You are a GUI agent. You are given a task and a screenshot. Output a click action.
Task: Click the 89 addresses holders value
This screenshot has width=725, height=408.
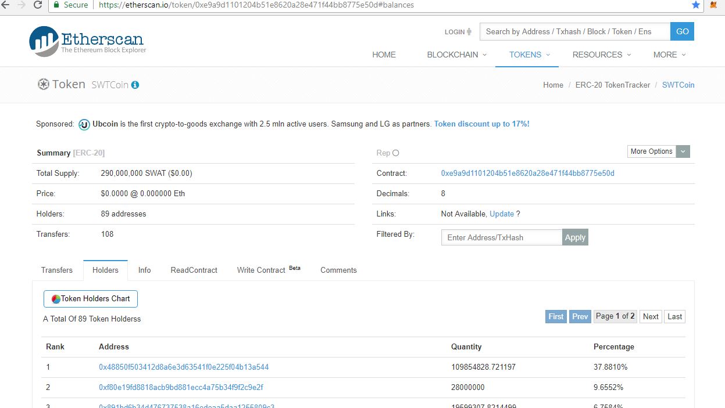tap(123, 214)
